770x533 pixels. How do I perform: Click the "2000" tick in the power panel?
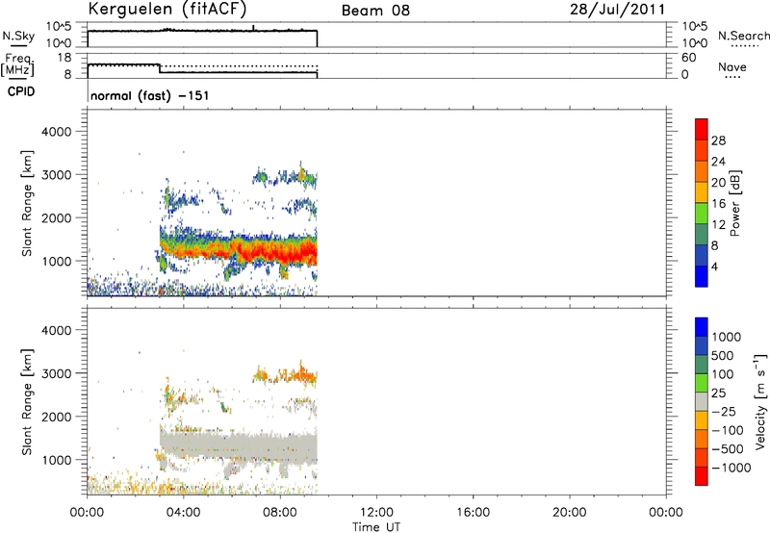pyautogui.click(x=56, y=217)
